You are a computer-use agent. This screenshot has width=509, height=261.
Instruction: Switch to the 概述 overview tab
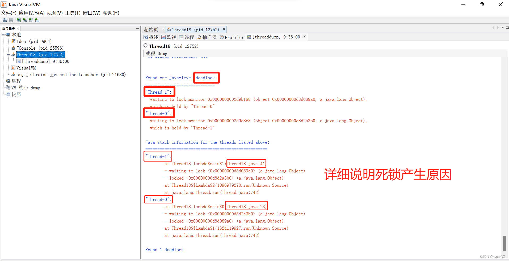(x=151, y=37)
